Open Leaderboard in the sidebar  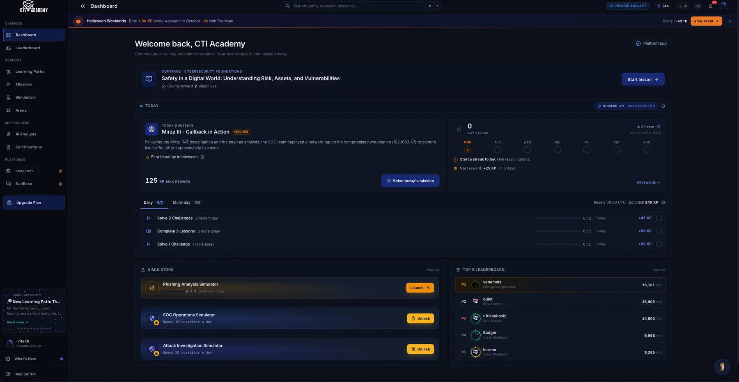34,48
